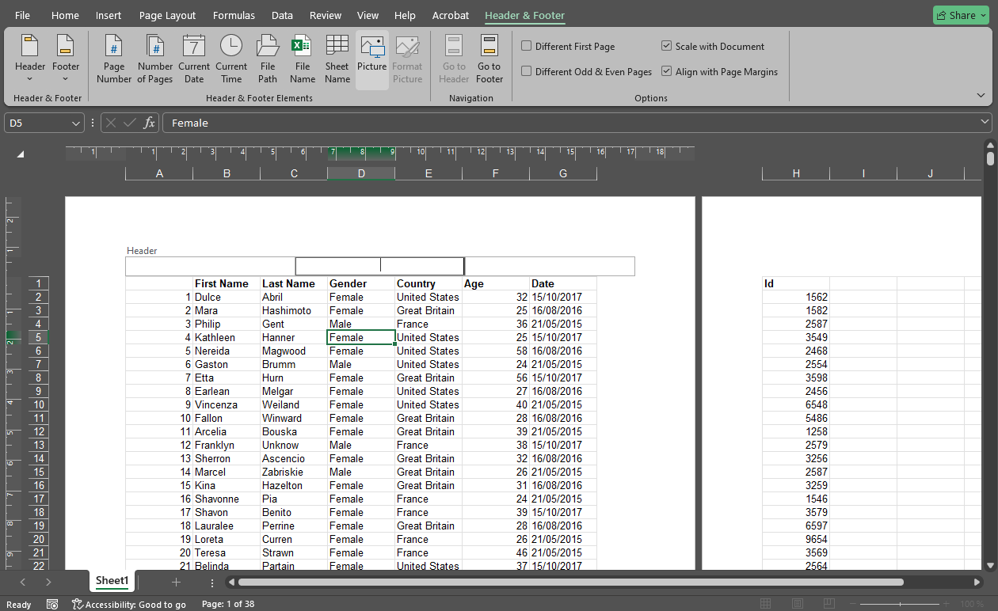Open the Help tab
The image size is (998, 611).
pos(405,15)
